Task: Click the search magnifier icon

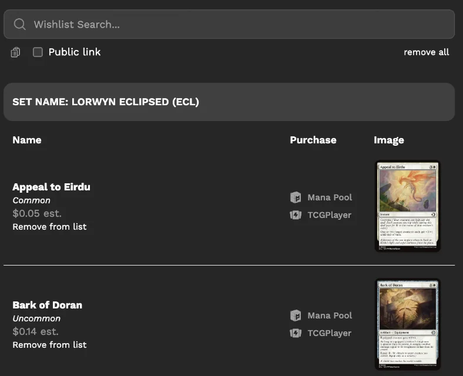Action: click(19, 24)
